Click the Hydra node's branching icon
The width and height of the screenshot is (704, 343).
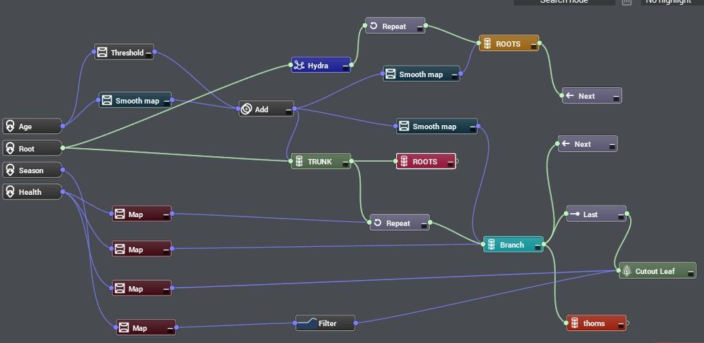299,66
